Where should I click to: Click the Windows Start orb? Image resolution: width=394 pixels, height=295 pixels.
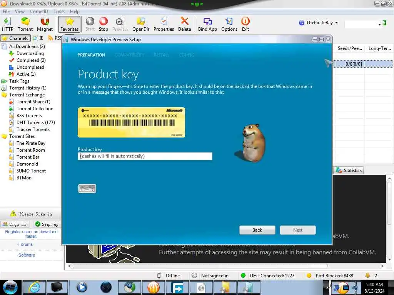10,287
